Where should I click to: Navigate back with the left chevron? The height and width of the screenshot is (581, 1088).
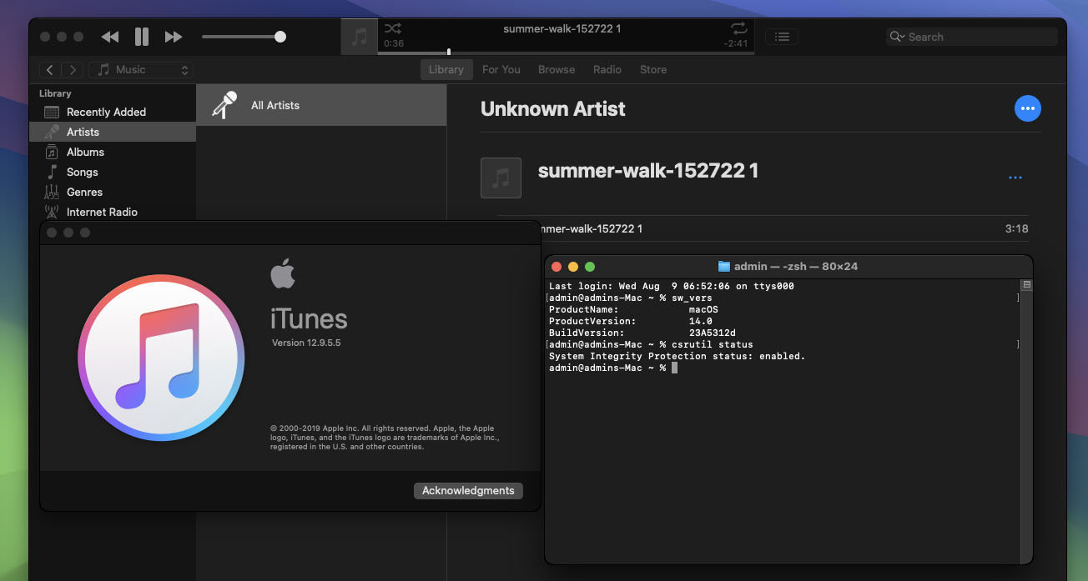point(51,70)
